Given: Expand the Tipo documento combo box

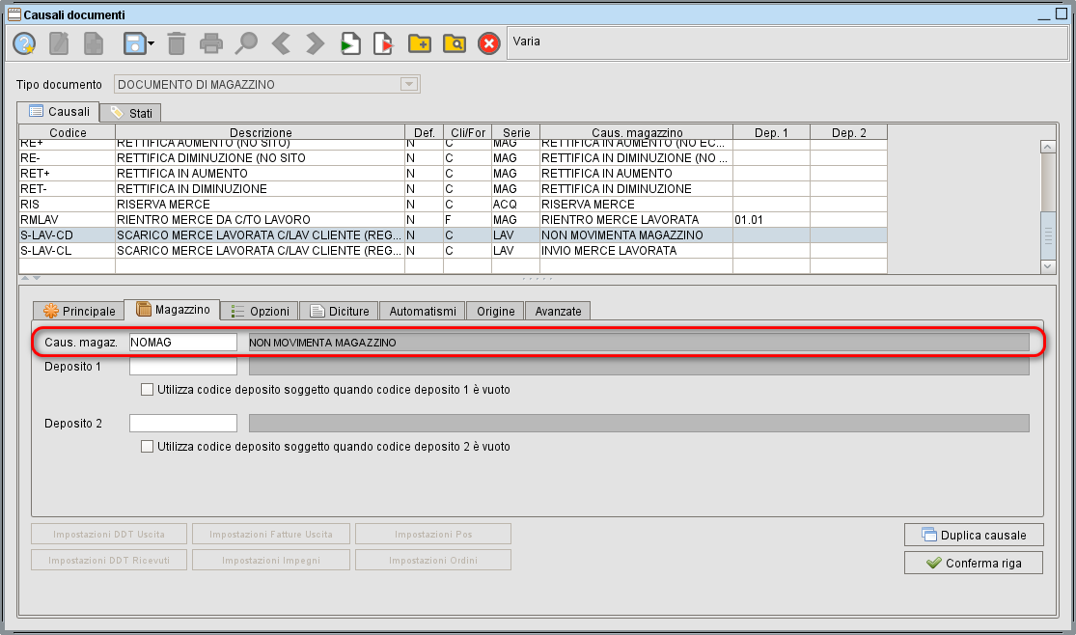Looking at the screenshot, I should [x=409, y=85].
